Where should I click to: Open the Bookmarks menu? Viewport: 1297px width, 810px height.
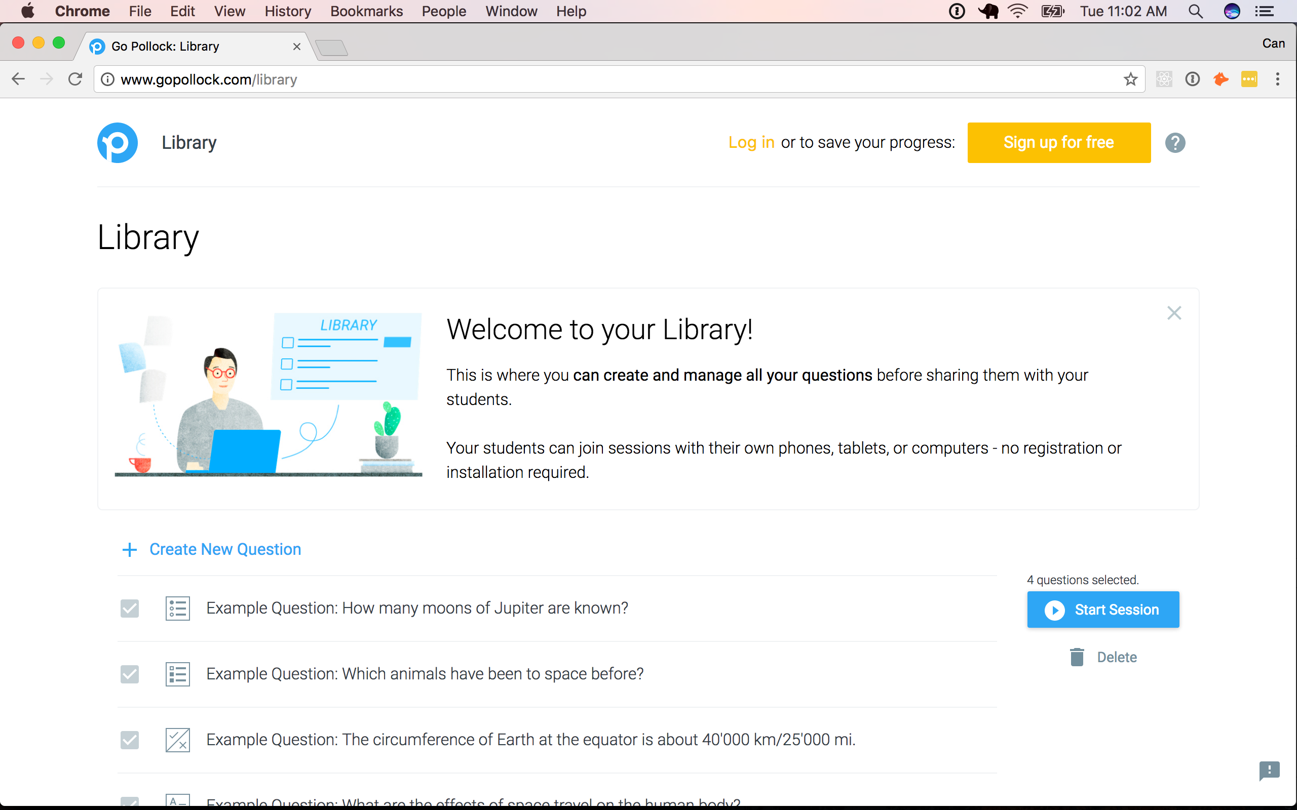pyautogui.click(x=366, y=11)
